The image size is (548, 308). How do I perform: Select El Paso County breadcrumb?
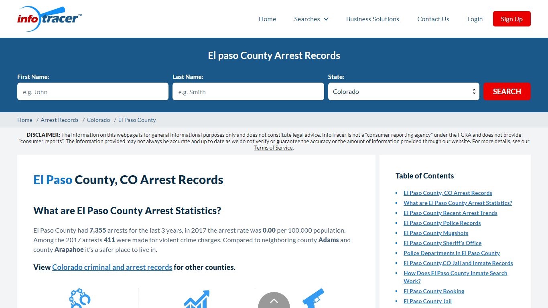coord(137,120)
